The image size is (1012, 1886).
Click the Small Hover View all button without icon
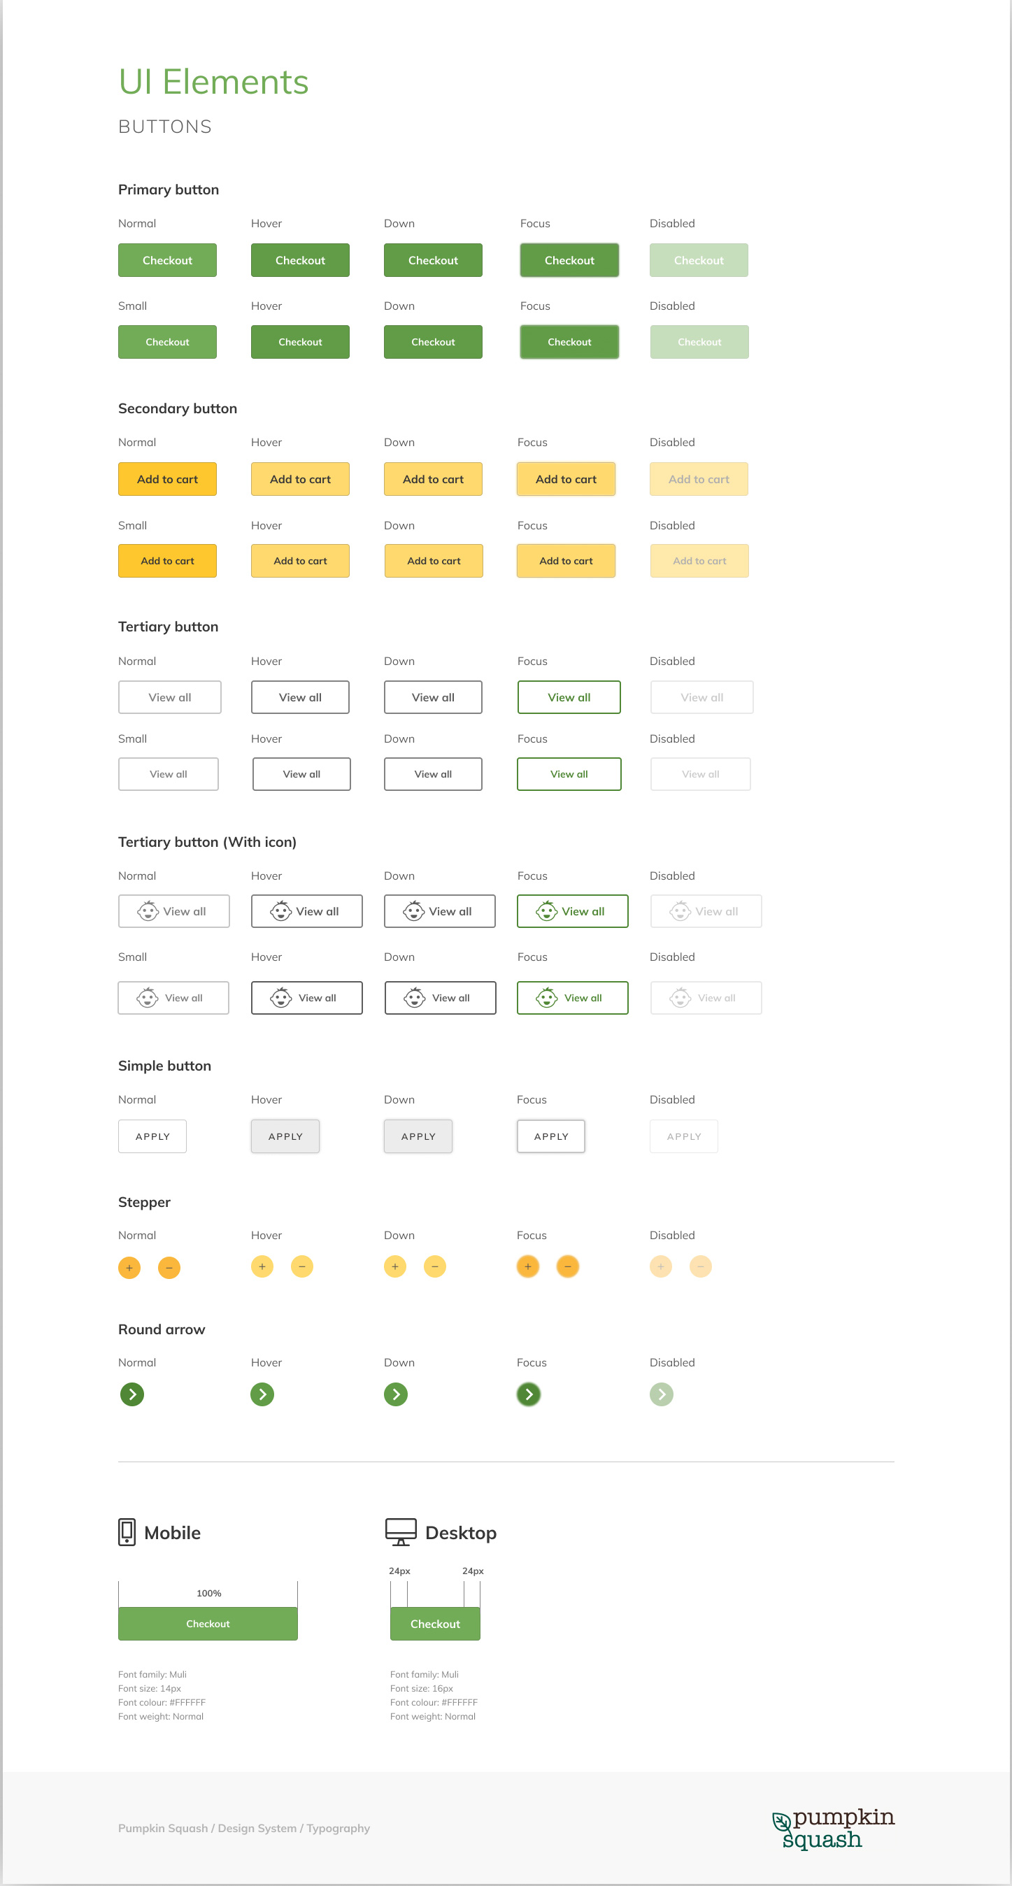301,774
